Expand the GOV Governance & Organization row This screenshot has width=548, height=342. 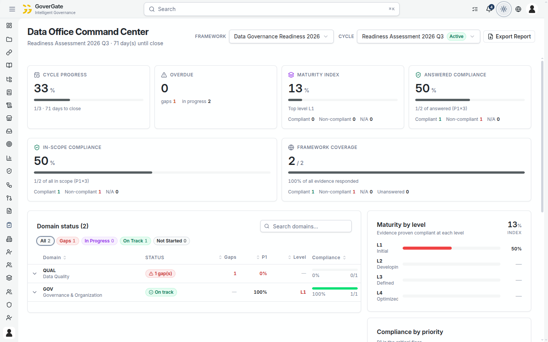point(35,292)
